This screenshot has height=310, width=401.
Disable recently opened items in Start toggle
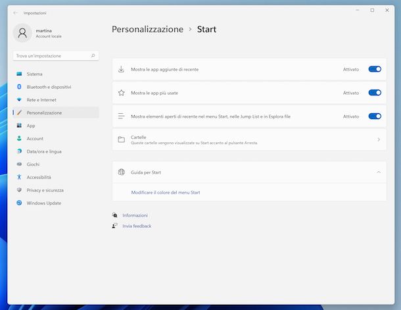(x=375, y=116)
